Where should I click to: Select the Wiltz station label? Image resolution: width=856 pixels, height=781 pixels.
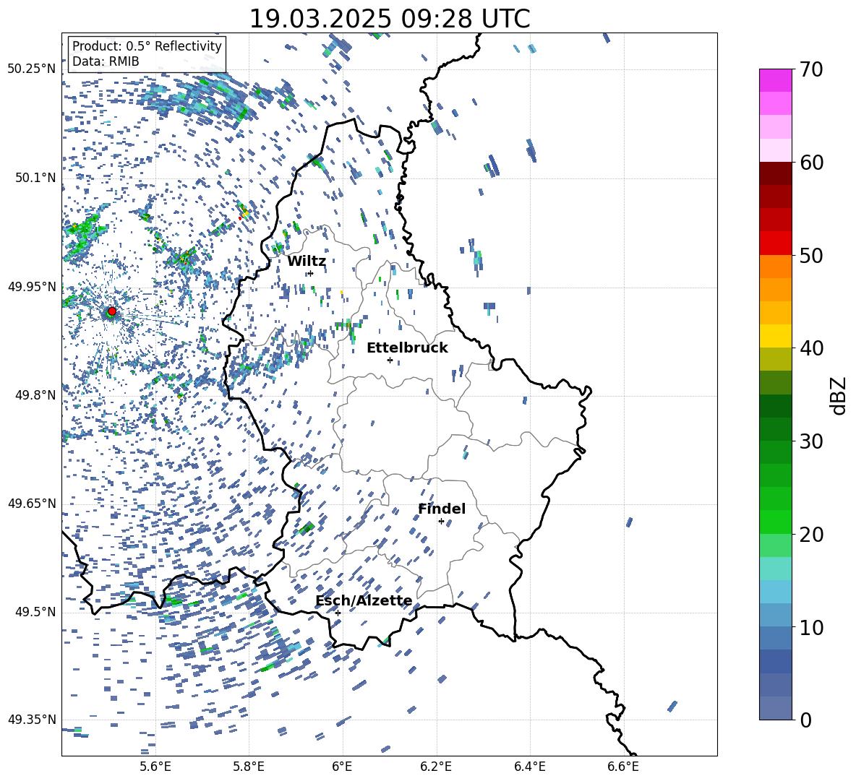click(x=307, y=262)
